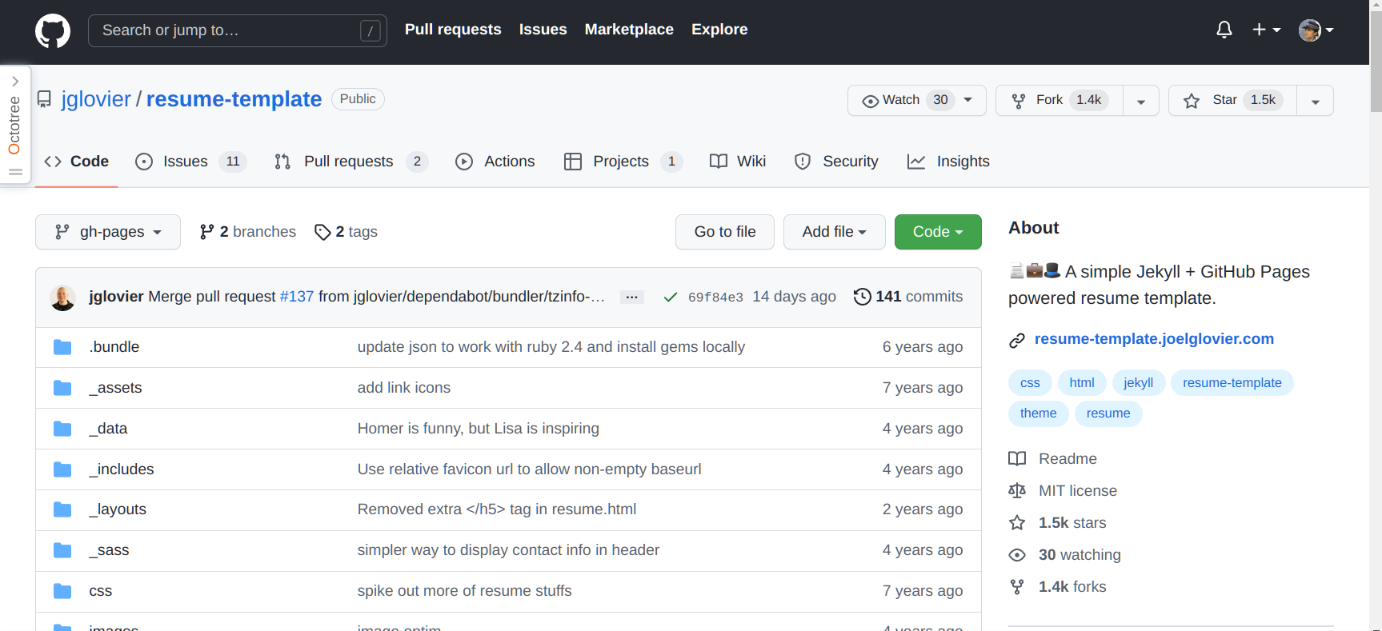Switch to the Issues tab

(190, 162)
